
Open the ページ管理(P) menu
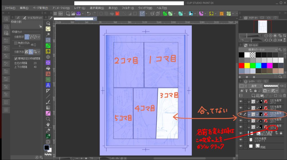pos(40,8)
